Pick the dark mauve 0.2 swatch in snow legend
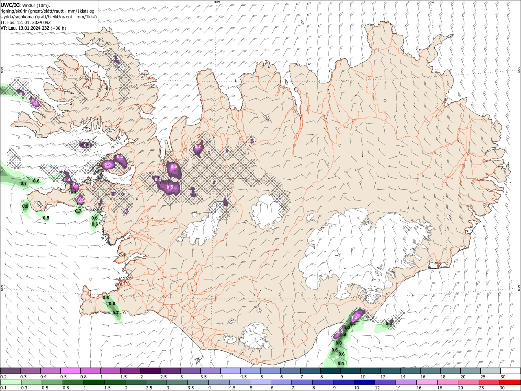Viewport: 521px width, 391px height. tap(10, 371)
